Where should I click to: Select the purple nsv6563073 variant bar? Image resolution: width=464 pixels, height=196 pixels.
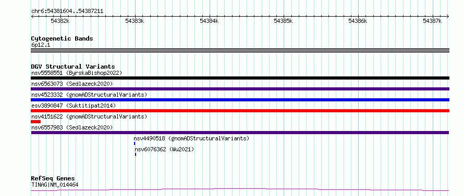(x=240, y=89)
